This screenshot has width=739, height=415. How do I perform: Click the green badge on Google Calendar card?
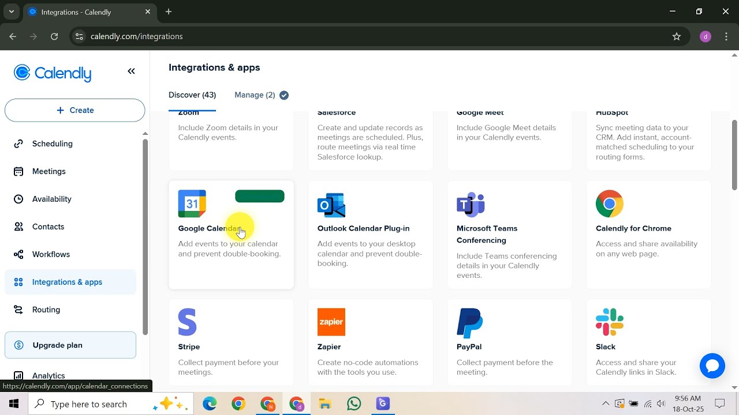click(260, 196)
